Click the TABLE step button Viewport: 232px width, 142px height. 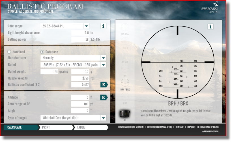coord(91,127)
